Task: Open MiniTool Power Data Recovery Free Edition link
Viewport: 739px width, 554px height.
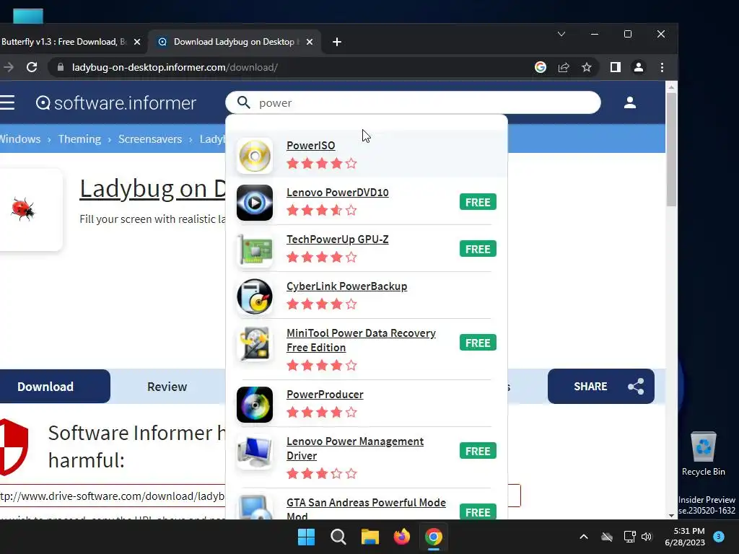Action: (361, 340)
